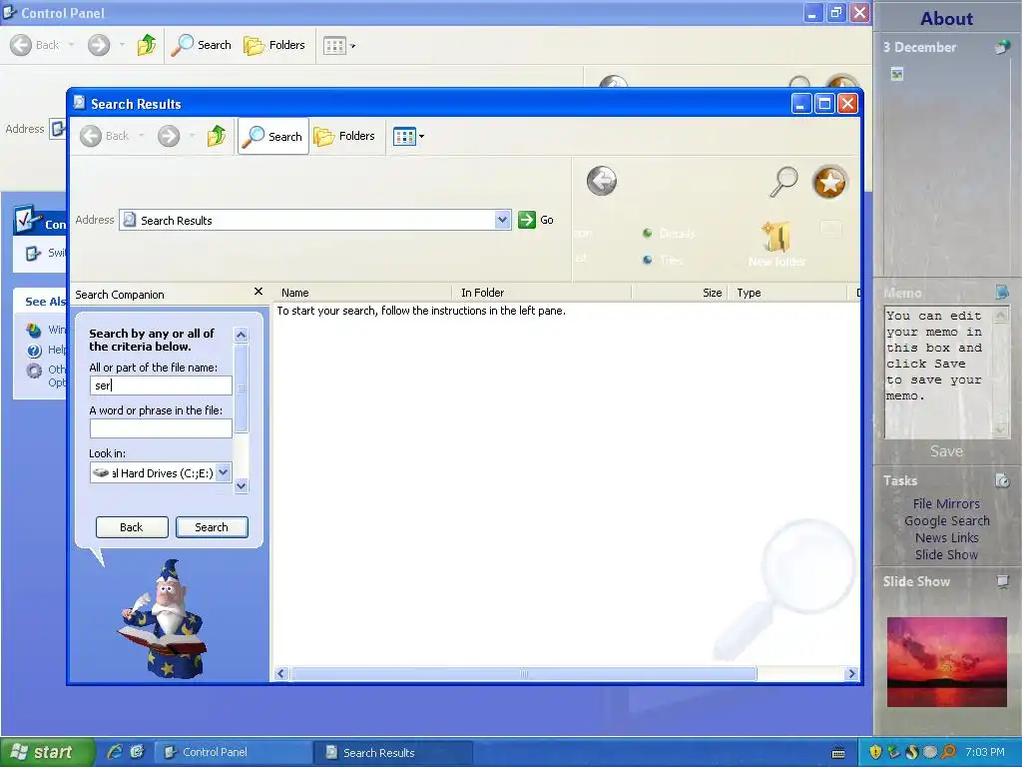
Task: Click Folders in Control Panel toolbar
Action: point(274,45)
